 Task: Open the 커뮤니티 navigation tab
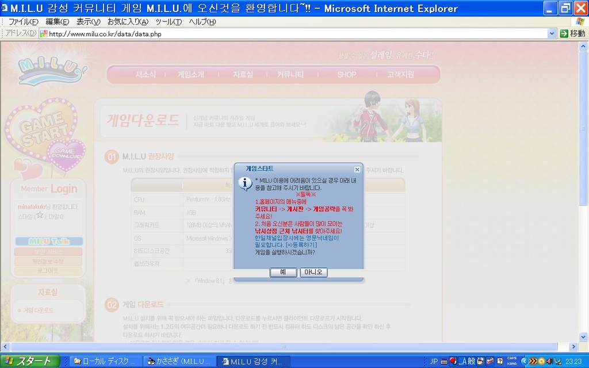(290, 74)
